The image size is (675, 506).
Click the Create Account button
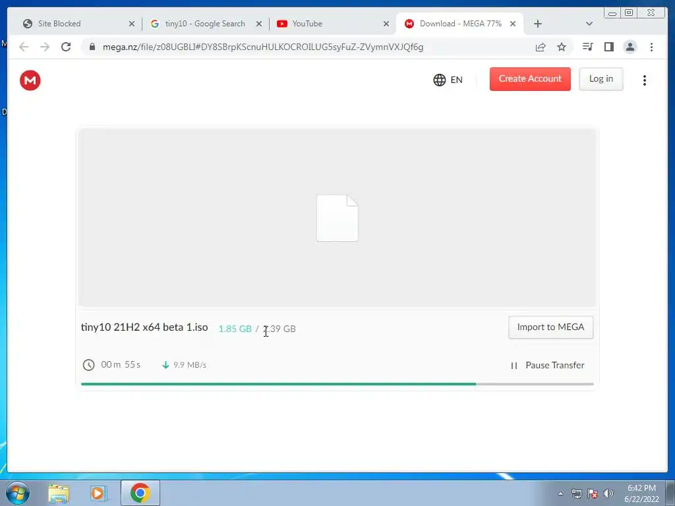point(530,79)
